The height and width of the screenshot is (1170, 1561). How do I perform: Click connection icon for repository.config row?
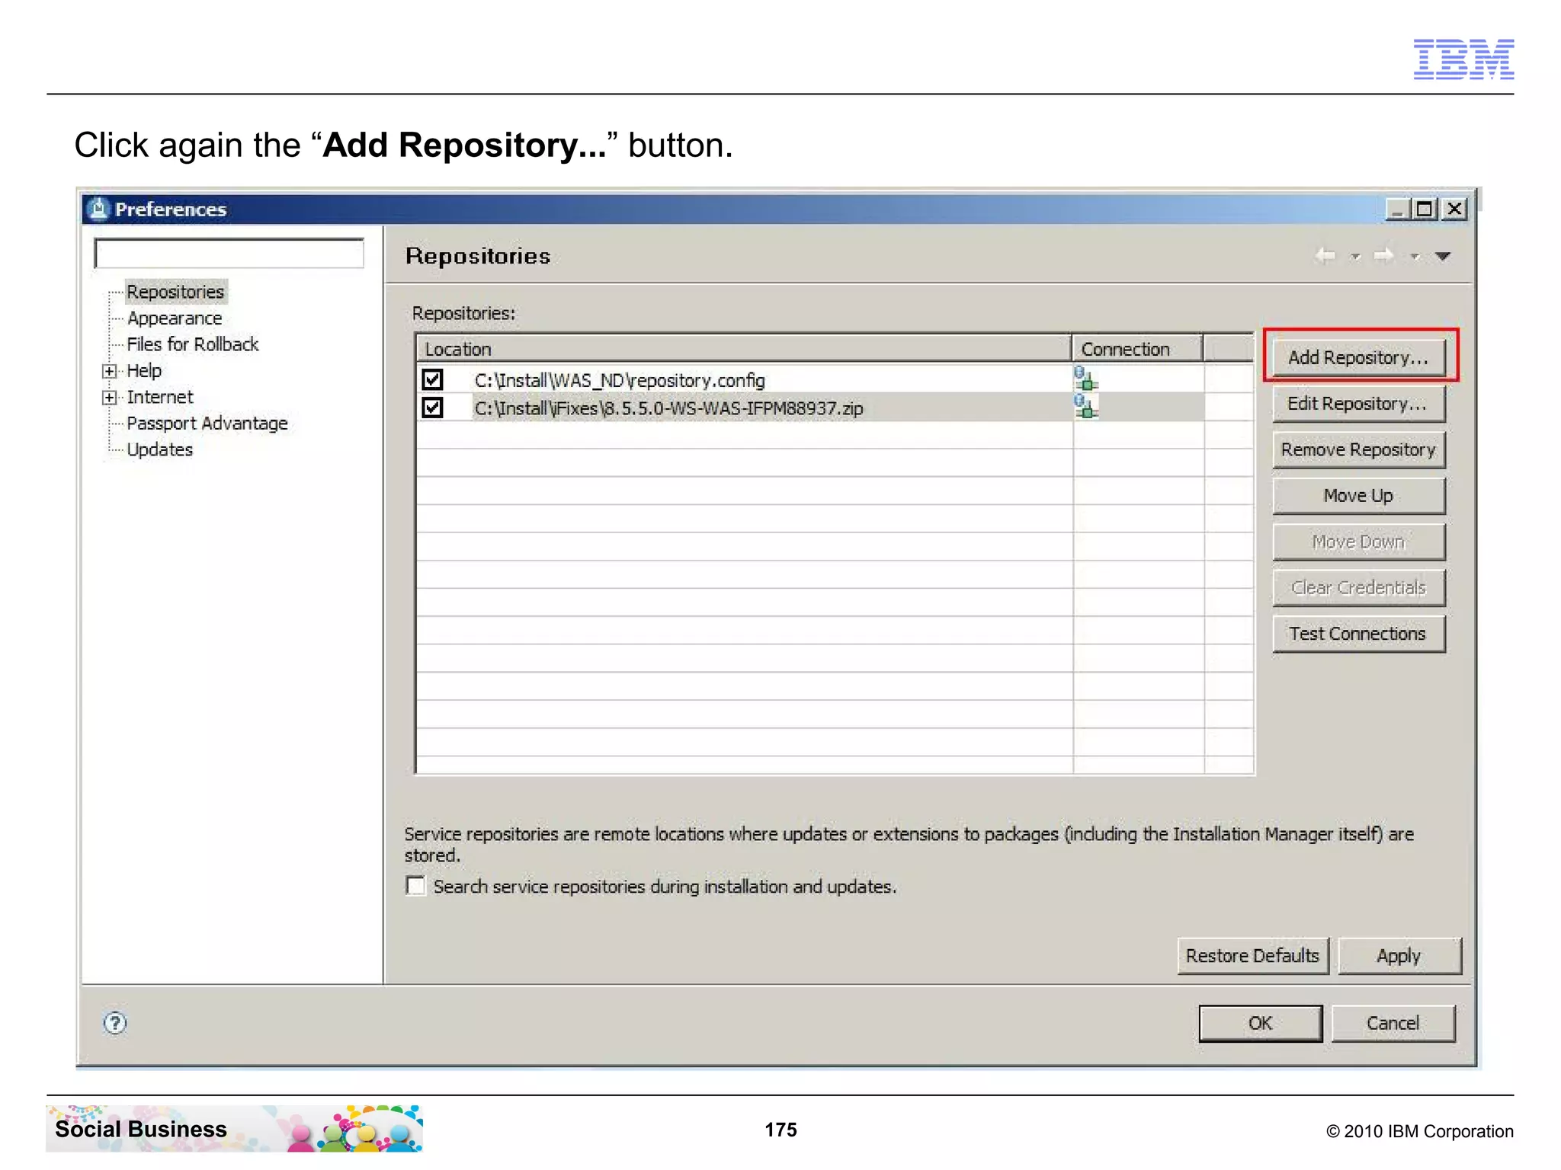(1085, 379)
